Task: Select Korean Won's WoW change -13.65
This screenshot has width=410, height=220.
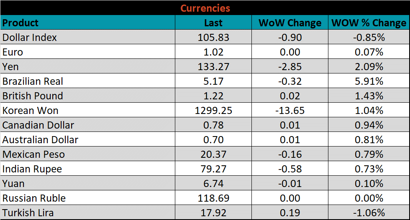Action: [x=290, y=111]
